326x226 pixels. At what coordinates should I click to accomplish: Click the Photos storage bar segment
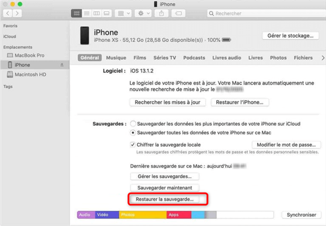coord(143,215)
